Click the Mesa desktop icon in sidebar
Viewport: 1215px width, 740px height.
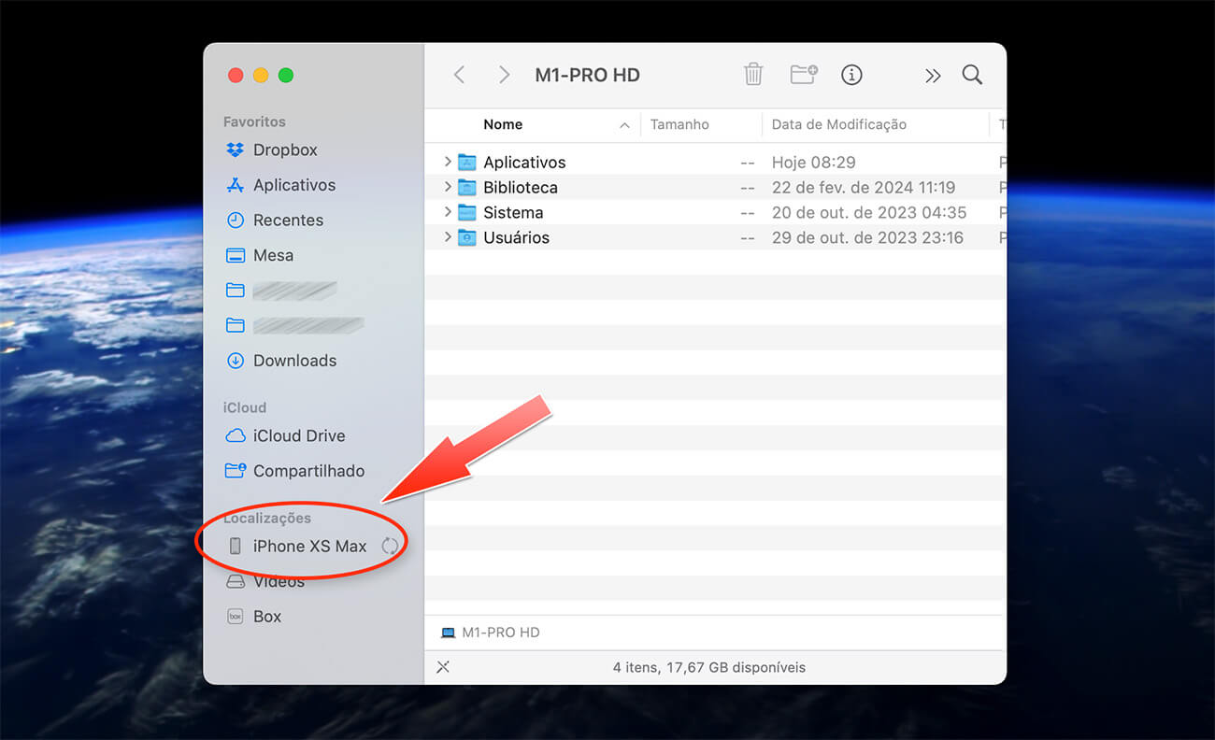[236, 255]
